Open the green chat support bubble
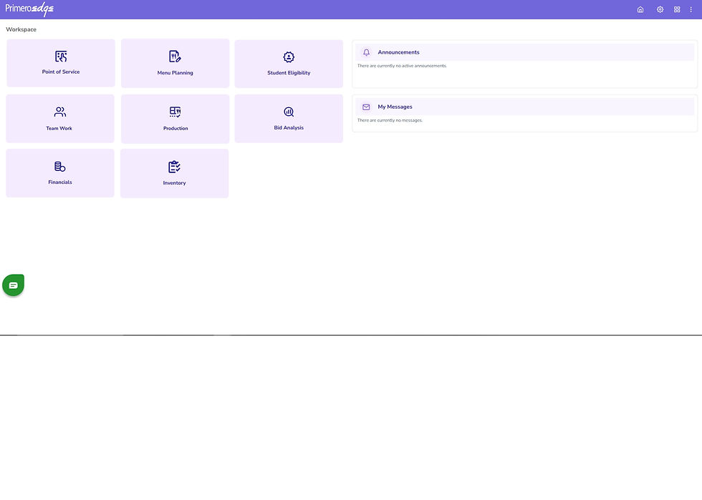 [x=14, y=285]
